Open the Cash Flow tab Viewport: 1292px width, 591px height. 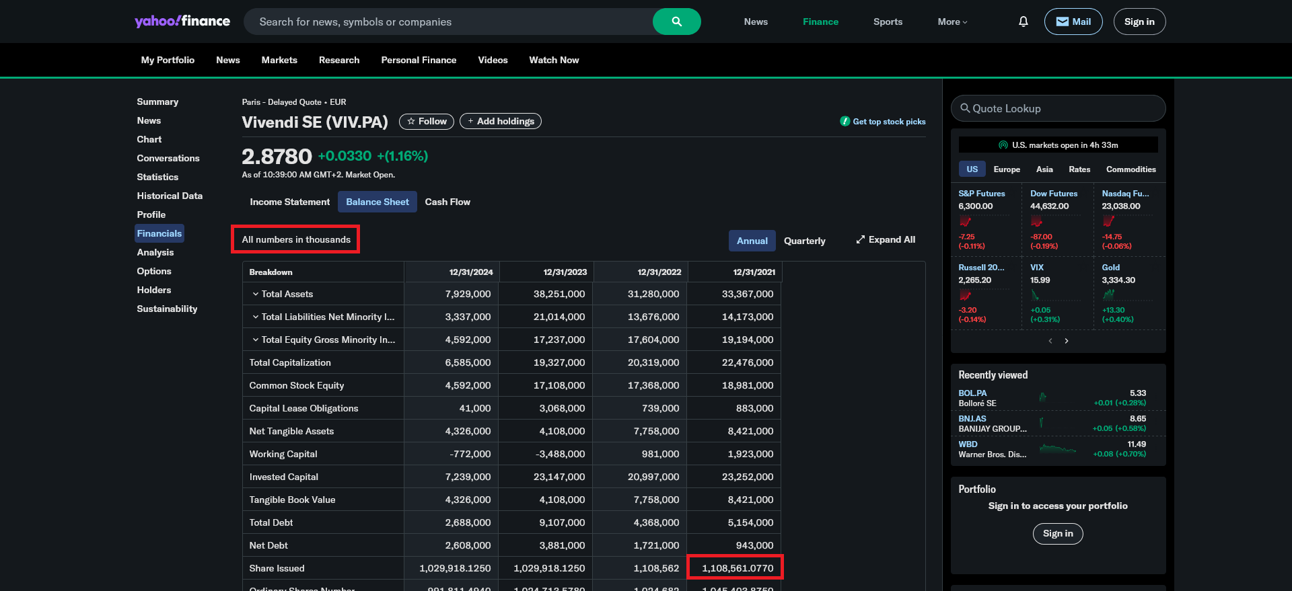447,202
